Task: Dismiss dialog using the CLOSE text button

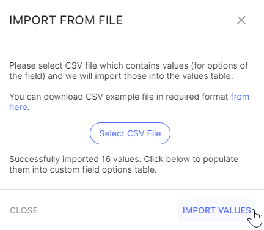Action: [x=24, y=210]
